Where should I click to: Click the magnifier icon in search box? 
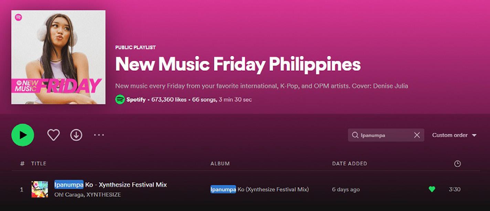355,135
